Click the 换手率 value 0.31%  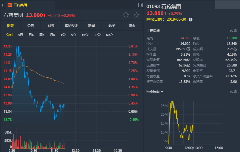[185, 55]
